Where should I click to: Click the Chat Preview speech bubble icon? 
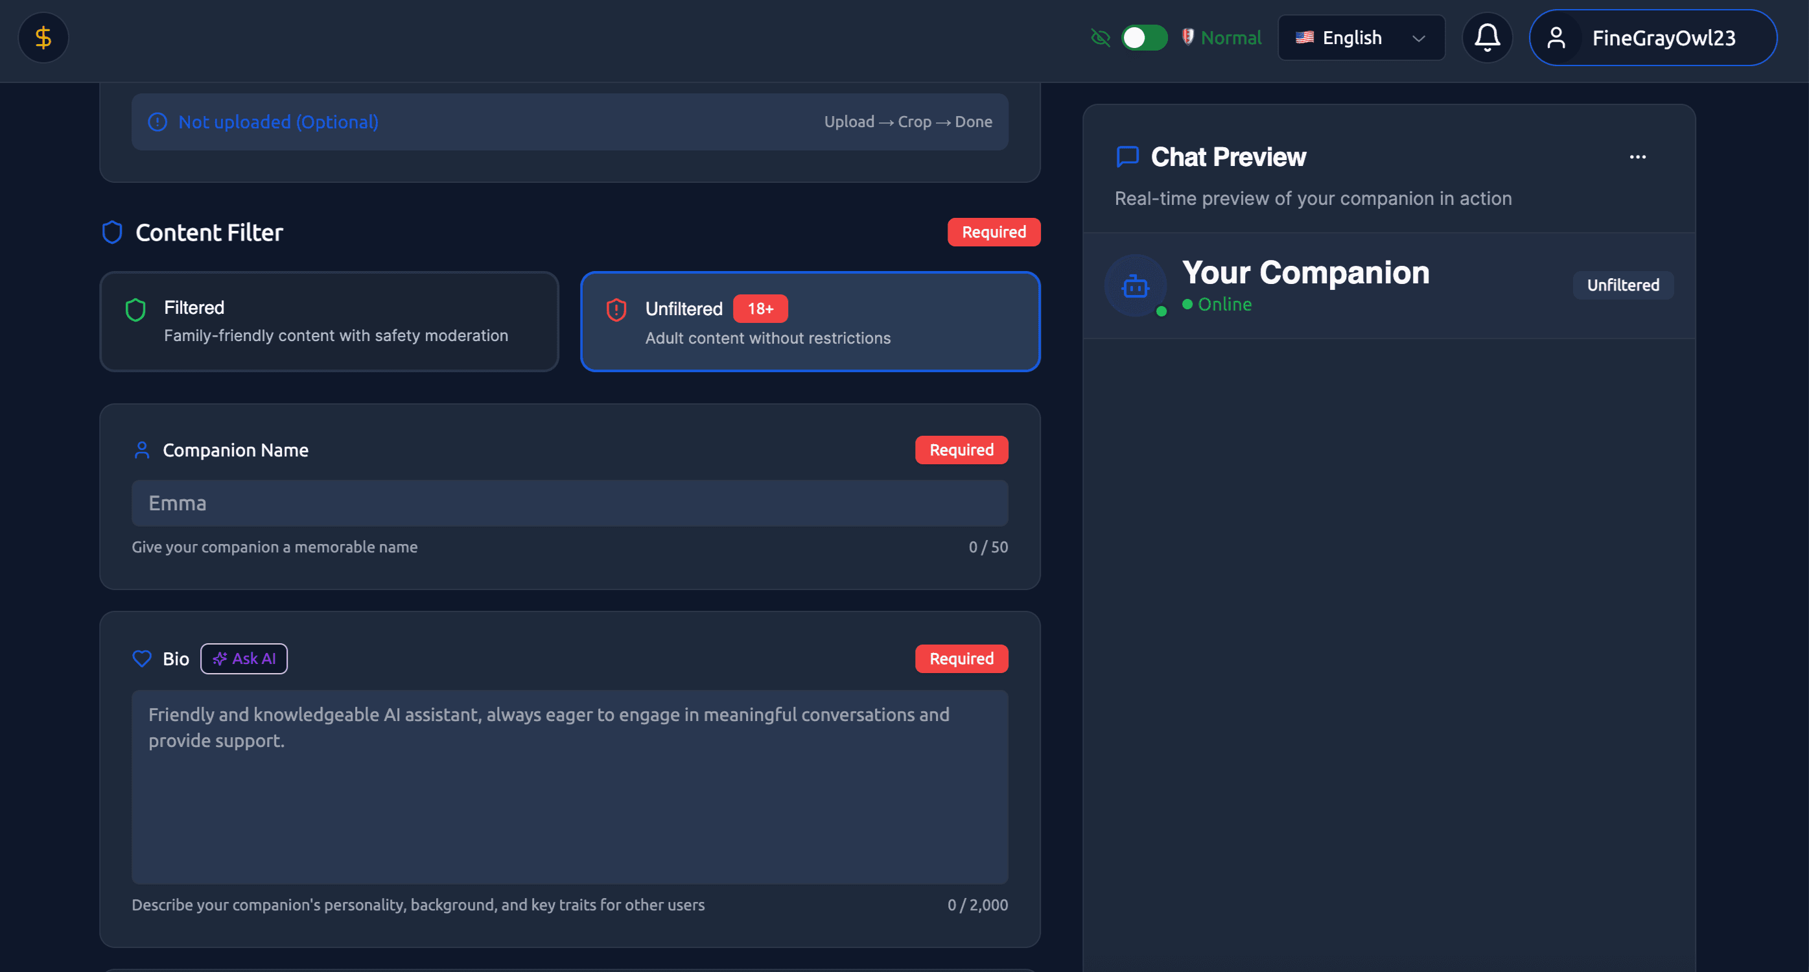tap(1127, 157)
